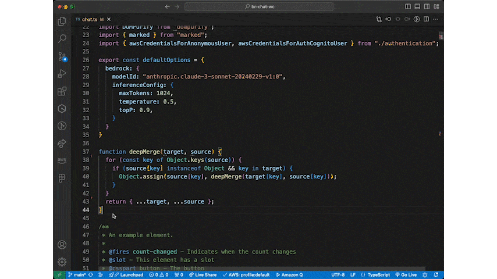Open the Figma icon in activity bar
This screenshot has height=279, width=497.
(62, 178)
